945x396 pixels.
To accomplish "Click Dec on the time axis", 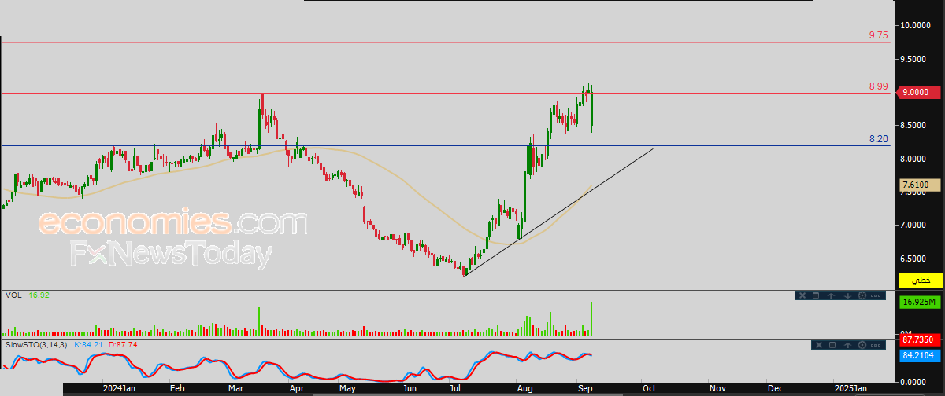I will 776,388.
